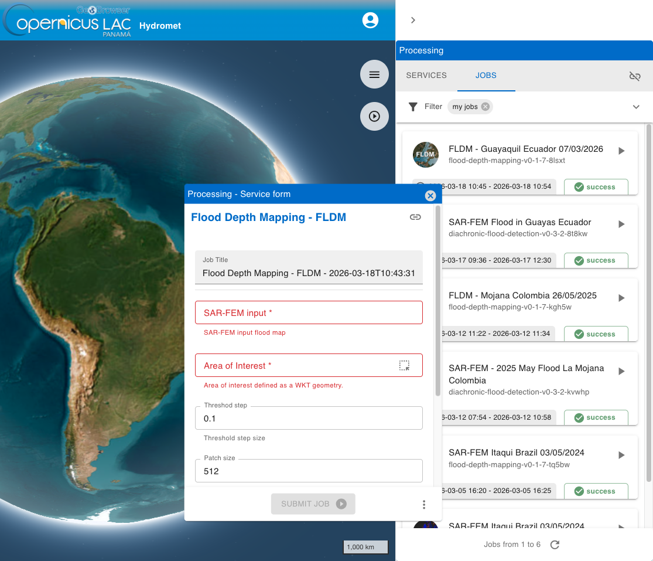The image size is (653, 561).
Task: Click the Submit Job button
Action: coord(313,504)
